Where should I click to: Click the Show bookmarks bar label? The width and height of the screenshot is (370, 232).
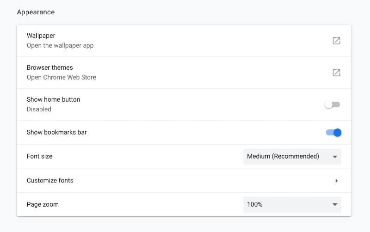click(x=56, y=132)
